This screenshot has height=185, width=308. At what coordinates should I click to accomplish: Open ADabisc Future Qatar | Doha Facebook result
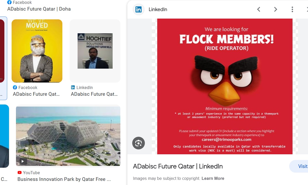tap(39, 9)
